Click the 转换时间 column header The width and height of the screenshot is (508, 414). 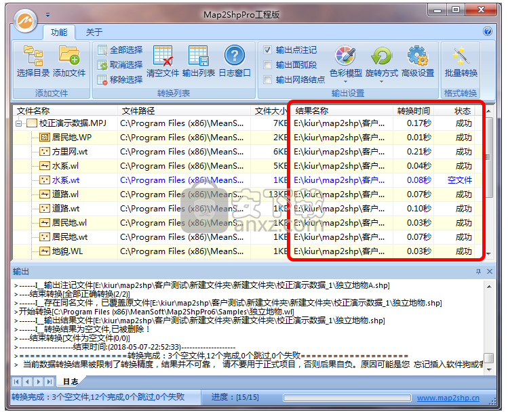point(414,111)
